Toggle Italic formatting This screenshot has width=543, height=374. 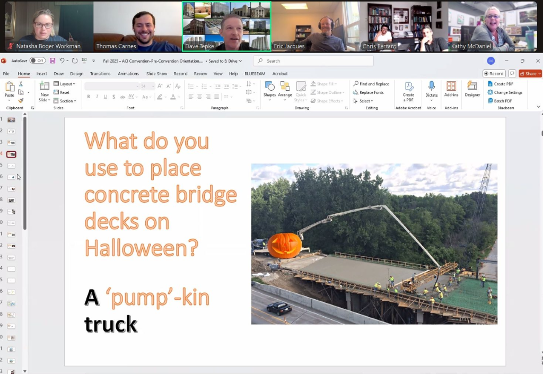(x=97, y=97)
